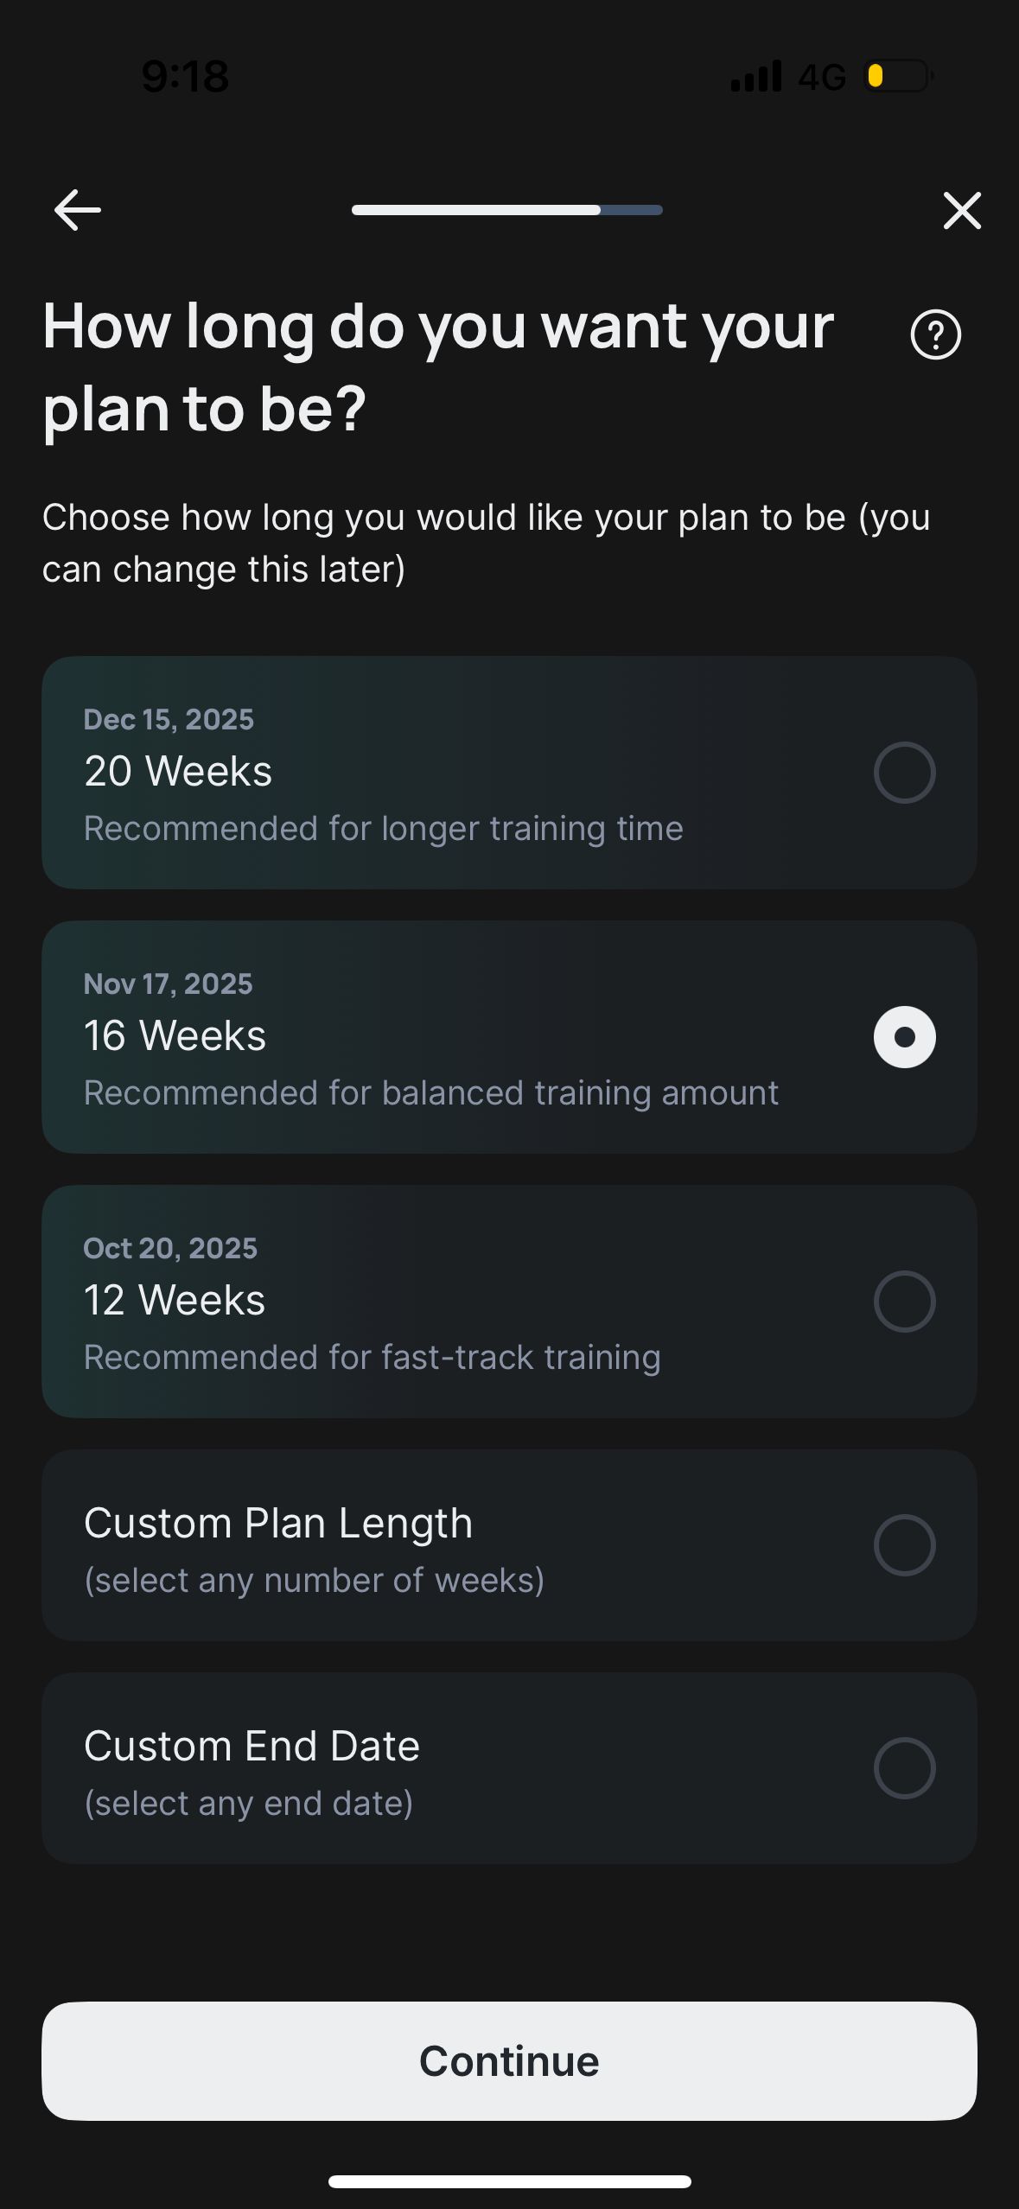
Task: Tap the Dec 15, 2025 date label
Action: [x=169, y=719]
